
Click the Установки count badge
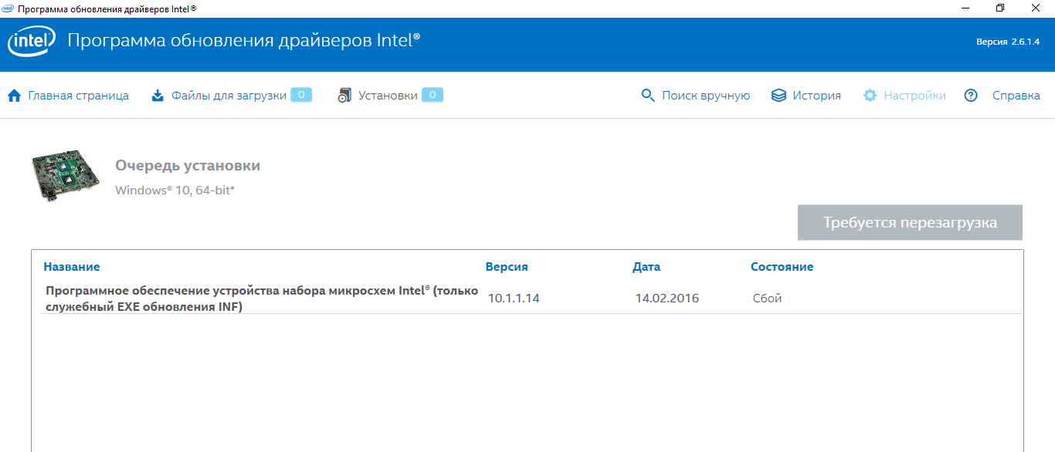433,95
